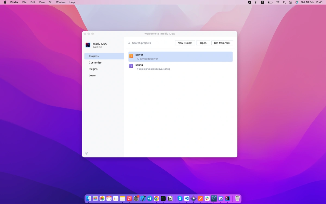This screenshot has width=326, height=204.
Task: Click the New Project button
Action: pos(185,43)
